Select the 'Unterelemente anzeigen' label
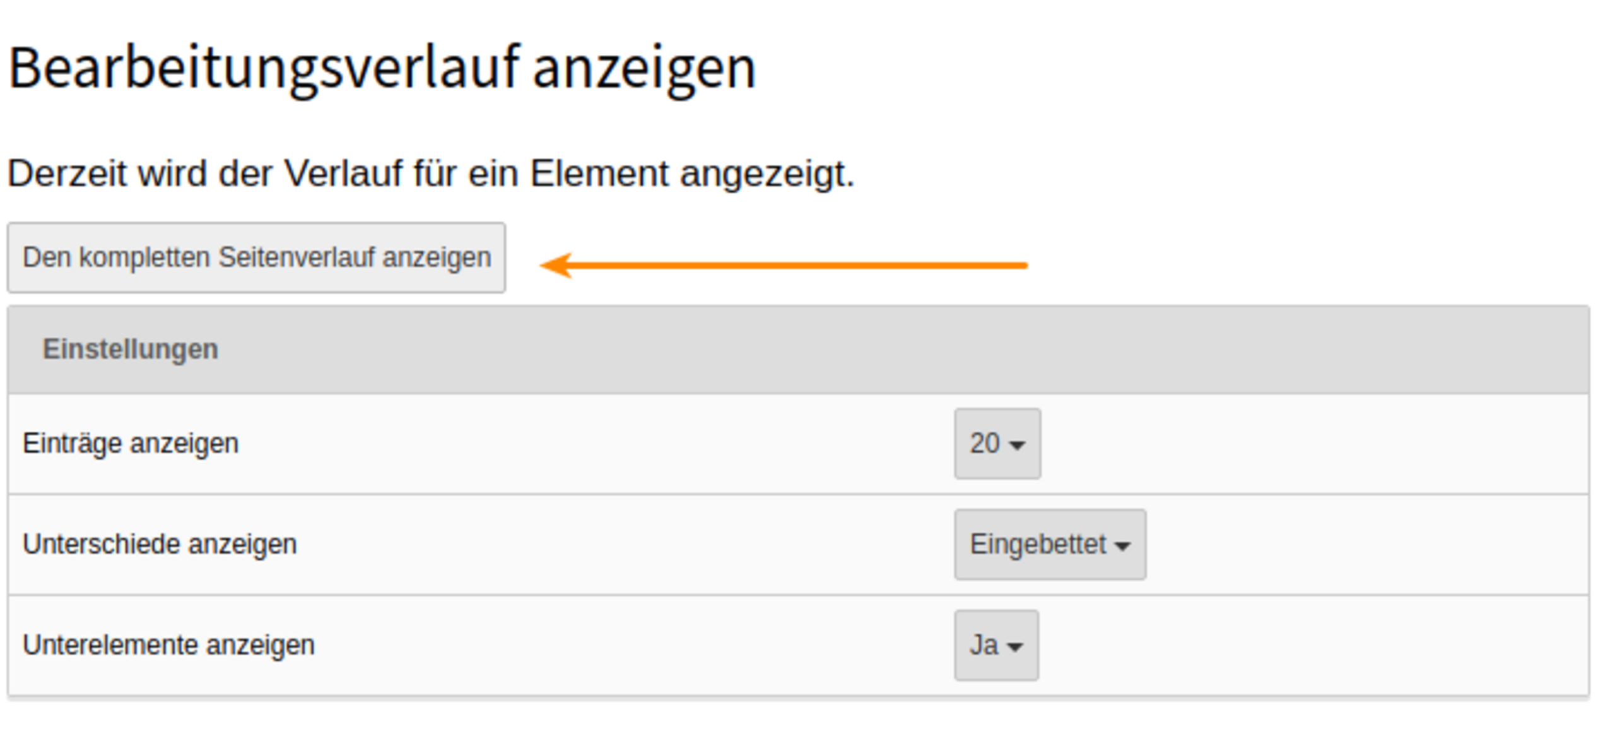This screenshot has height=753, width=1615. [x=168, y=646]
